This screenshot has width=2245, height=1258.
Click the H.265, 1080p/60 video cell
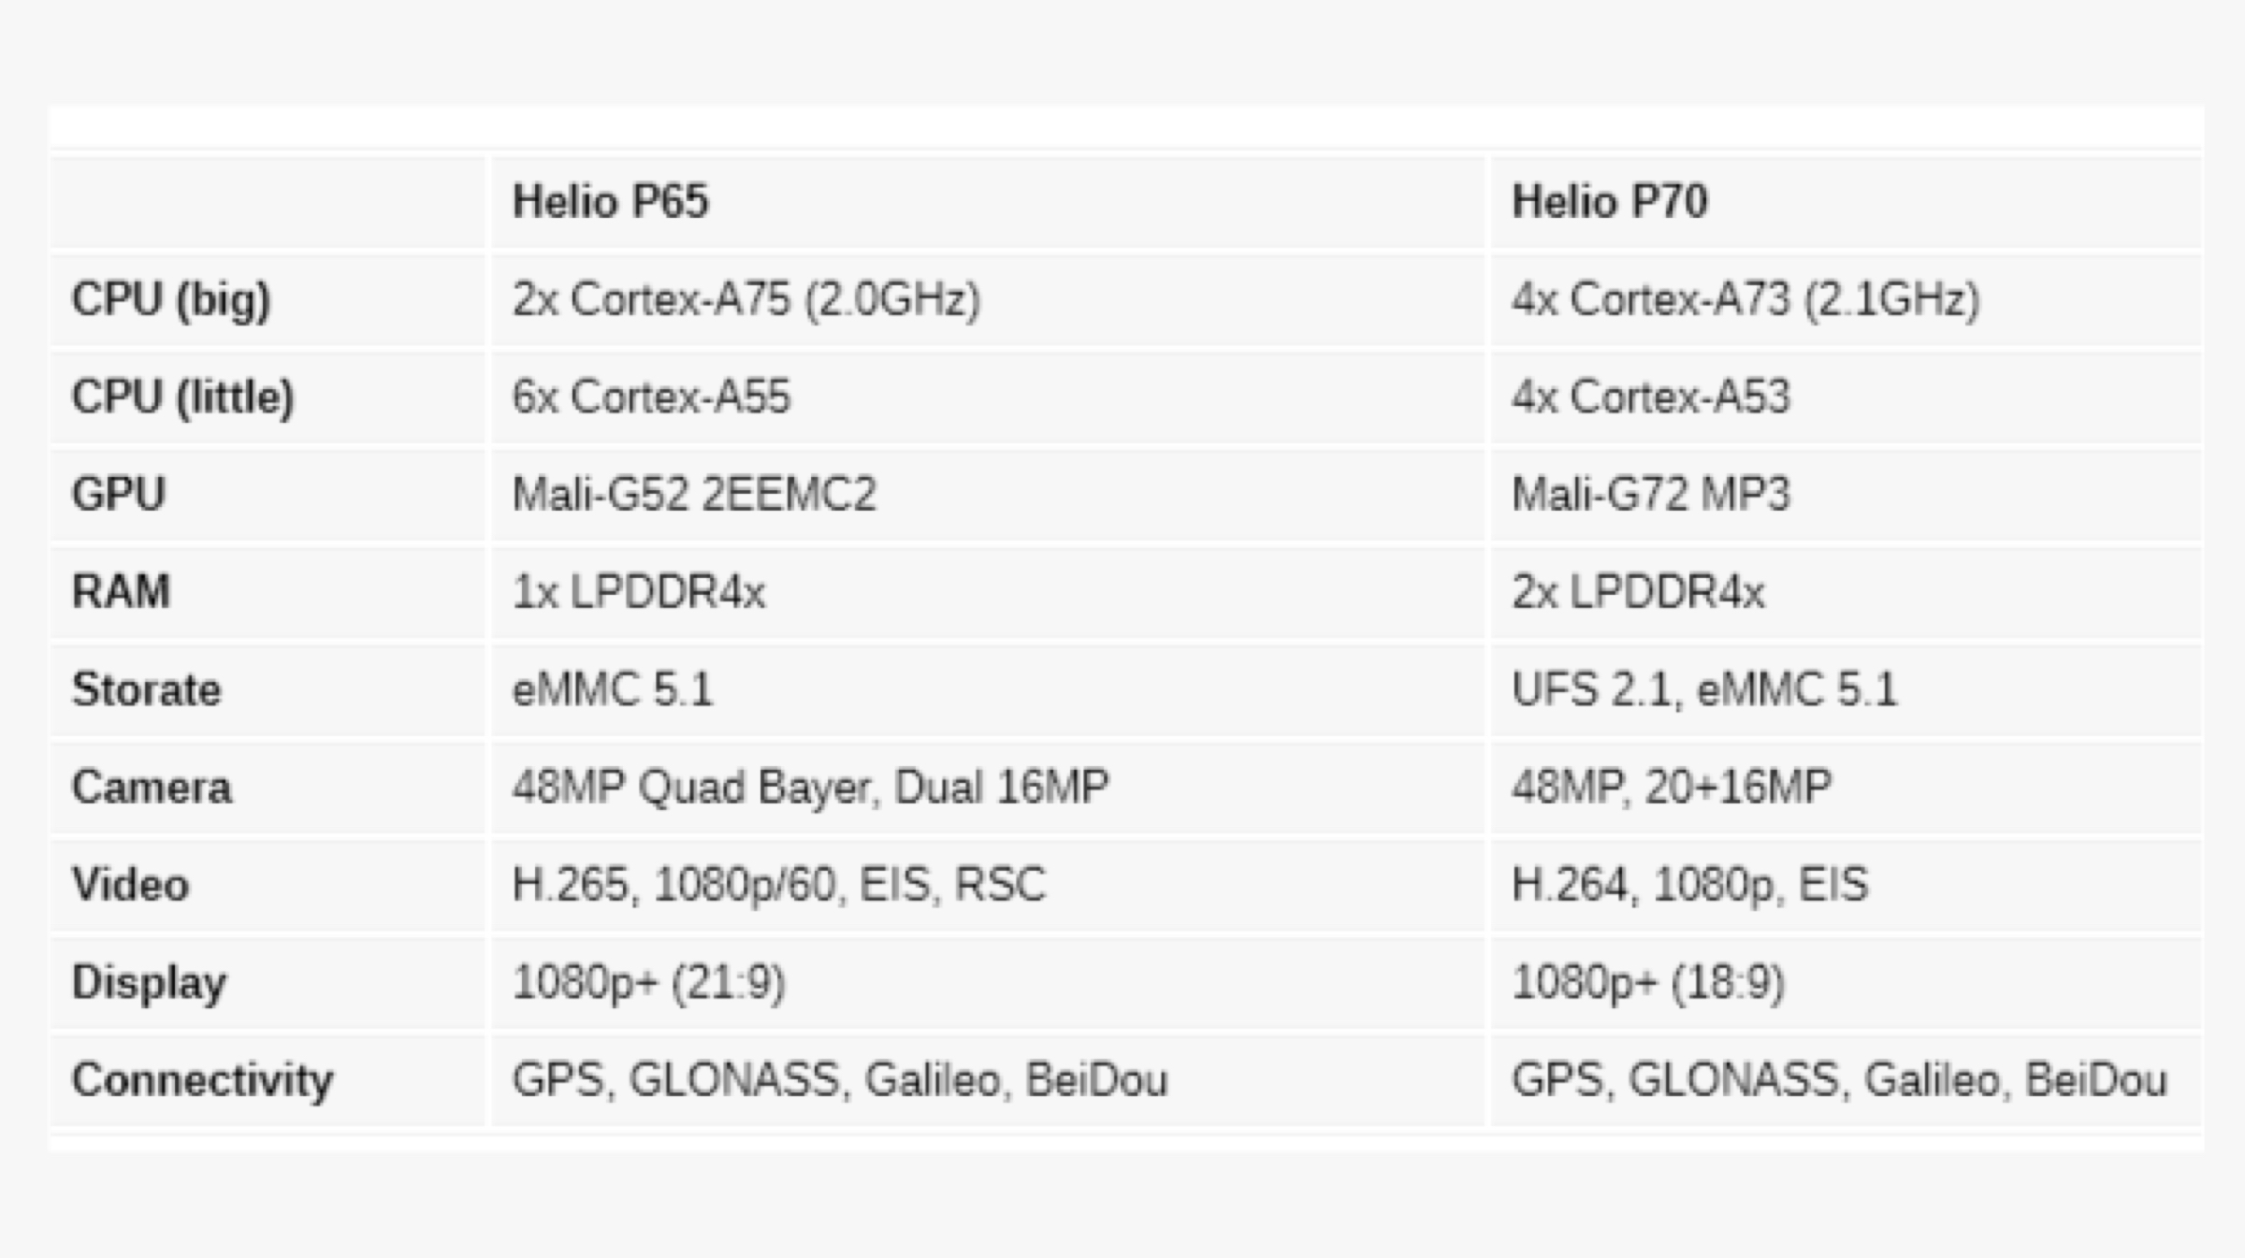[x=778, y=885]
